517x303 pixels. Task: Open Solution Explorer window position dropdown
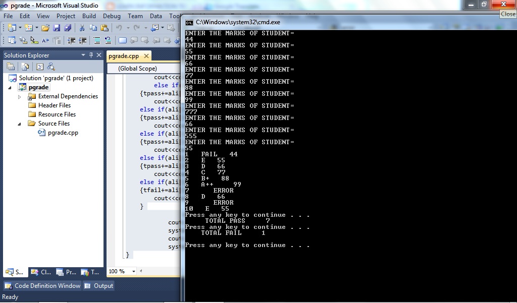pos(83,55)
